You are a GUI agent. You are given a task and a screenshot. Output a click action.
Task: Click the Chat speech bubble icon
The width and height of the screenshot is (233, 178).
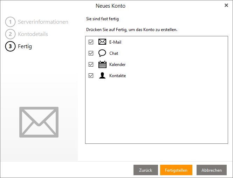(102, 53)
